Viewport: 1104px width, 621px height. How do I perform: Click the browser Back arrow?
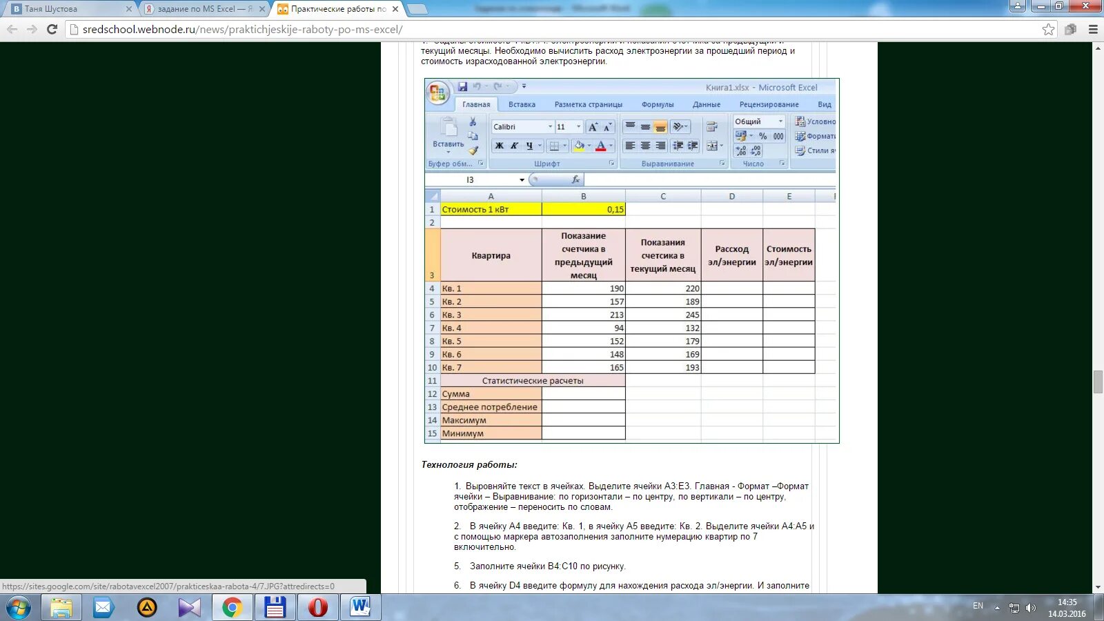tap(12, 29)
